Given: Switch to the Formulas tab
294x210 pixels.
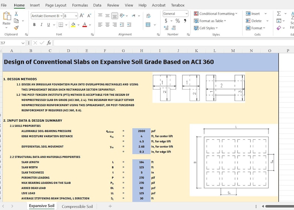Looking at the screenshot, I should [80, 5].
